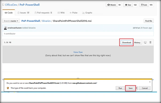This screenshot has width=161, height=103.
Task: Open commit 28747a4
Action: pos(136,28)
